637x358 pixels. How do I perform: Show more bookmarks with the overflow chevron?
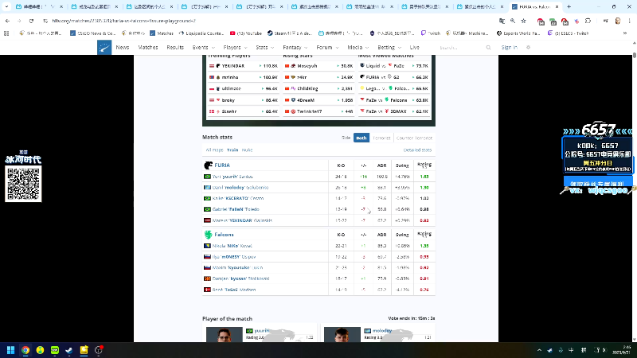coord(625,33)
